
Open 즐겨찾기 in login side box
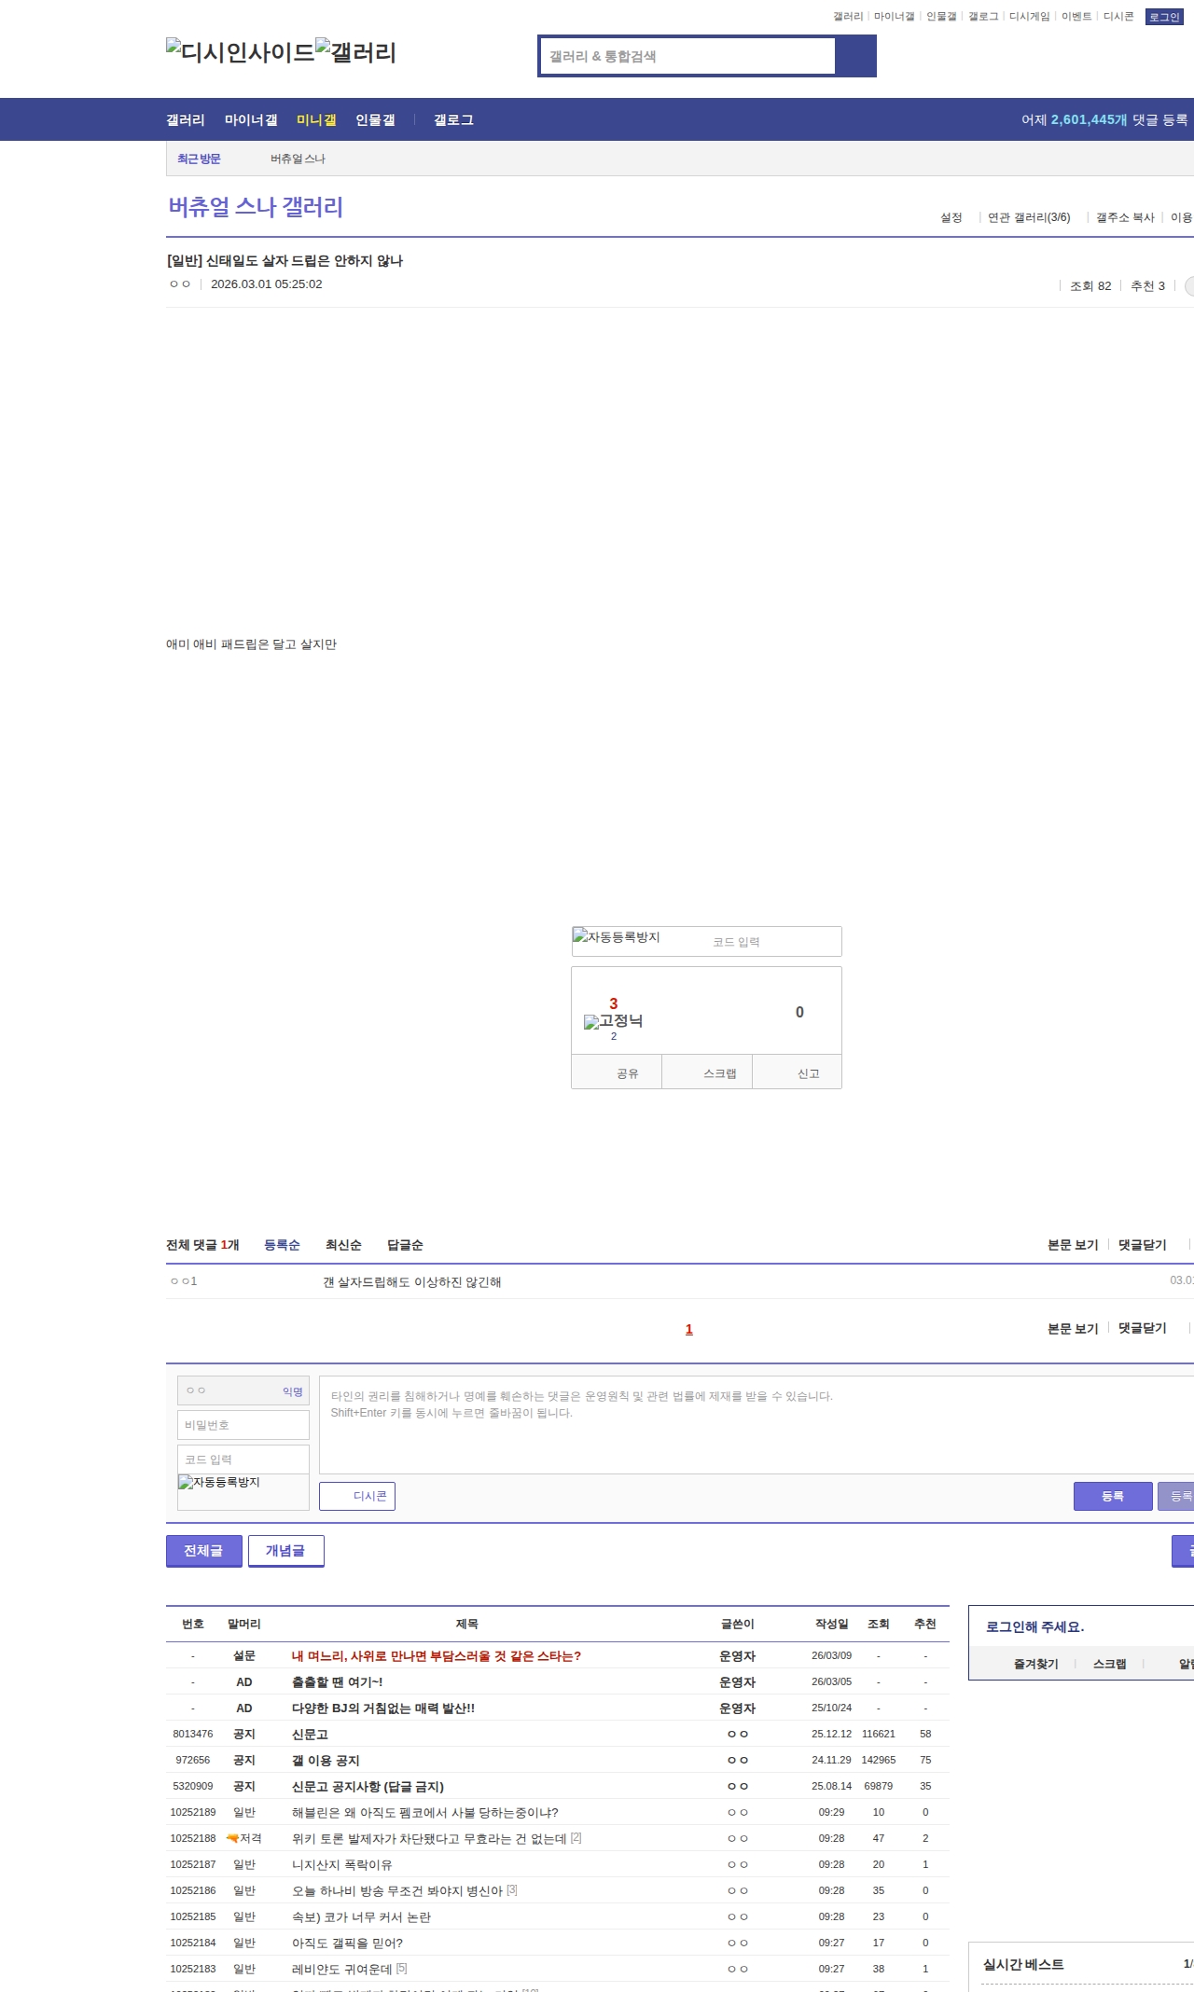1036,1664
